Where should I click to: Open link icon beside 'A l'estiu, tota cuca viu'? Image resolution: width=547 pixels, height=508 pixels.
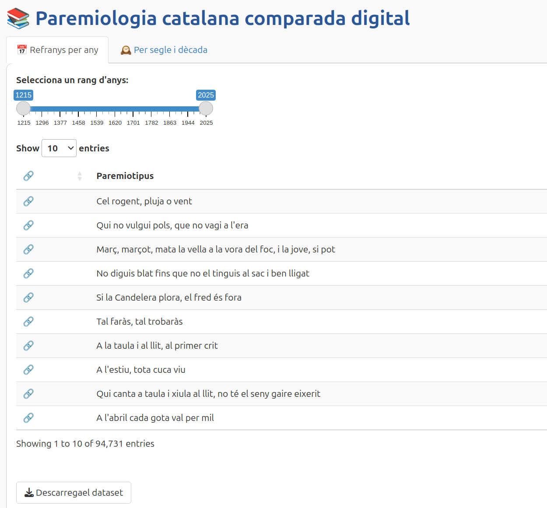[28, 370]
